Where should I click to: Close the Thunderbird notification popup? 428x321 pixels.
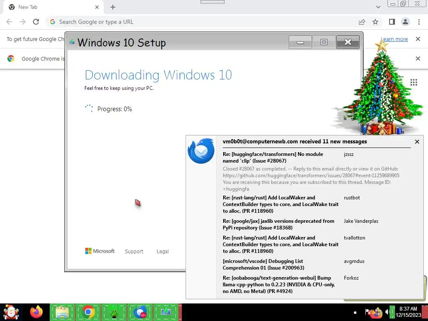(x=417, y=142)
